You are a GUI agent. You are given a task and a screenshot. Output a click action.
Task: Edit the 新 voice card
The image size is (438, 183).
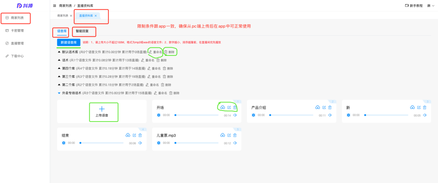[x=419, y=107]
